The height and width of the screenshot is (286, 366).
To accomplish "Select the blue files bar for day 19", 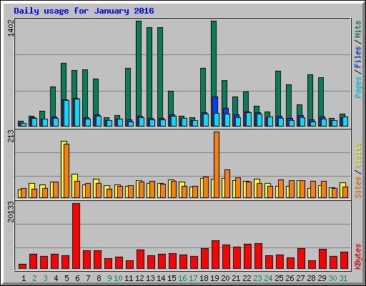I will tap(215, 105).
